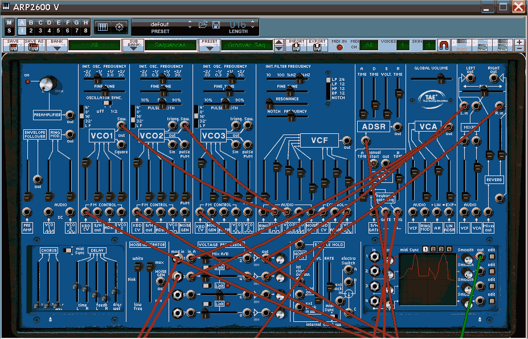This screenshot has width=528, height=339.
Task: Click the REVERB label box
Action: 494,180
